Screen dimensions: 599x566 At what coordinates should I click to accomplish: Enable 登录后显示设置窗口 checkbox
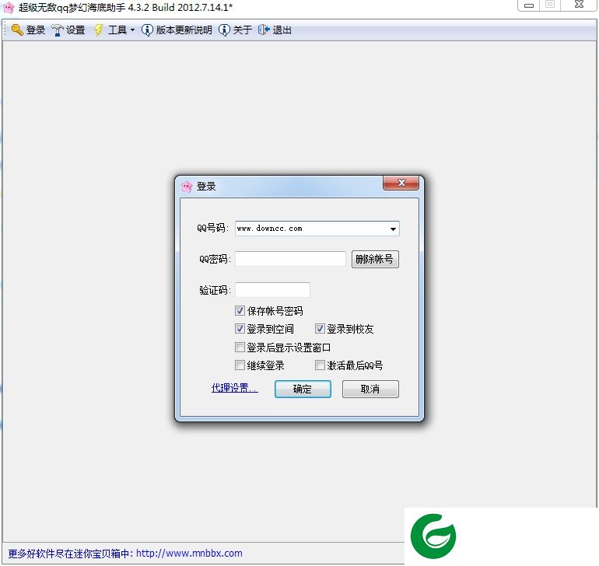240,348
